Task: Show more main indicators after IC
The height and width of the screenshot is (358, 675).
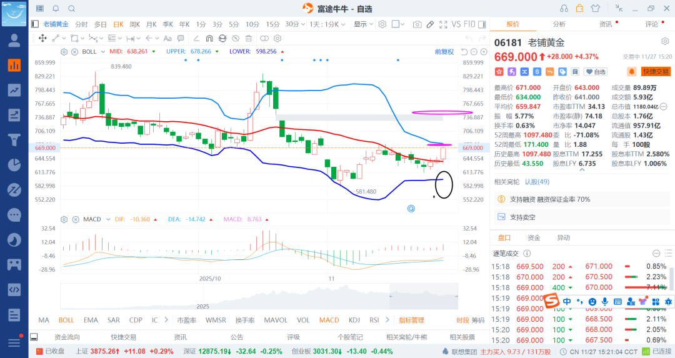Action: 166,320
